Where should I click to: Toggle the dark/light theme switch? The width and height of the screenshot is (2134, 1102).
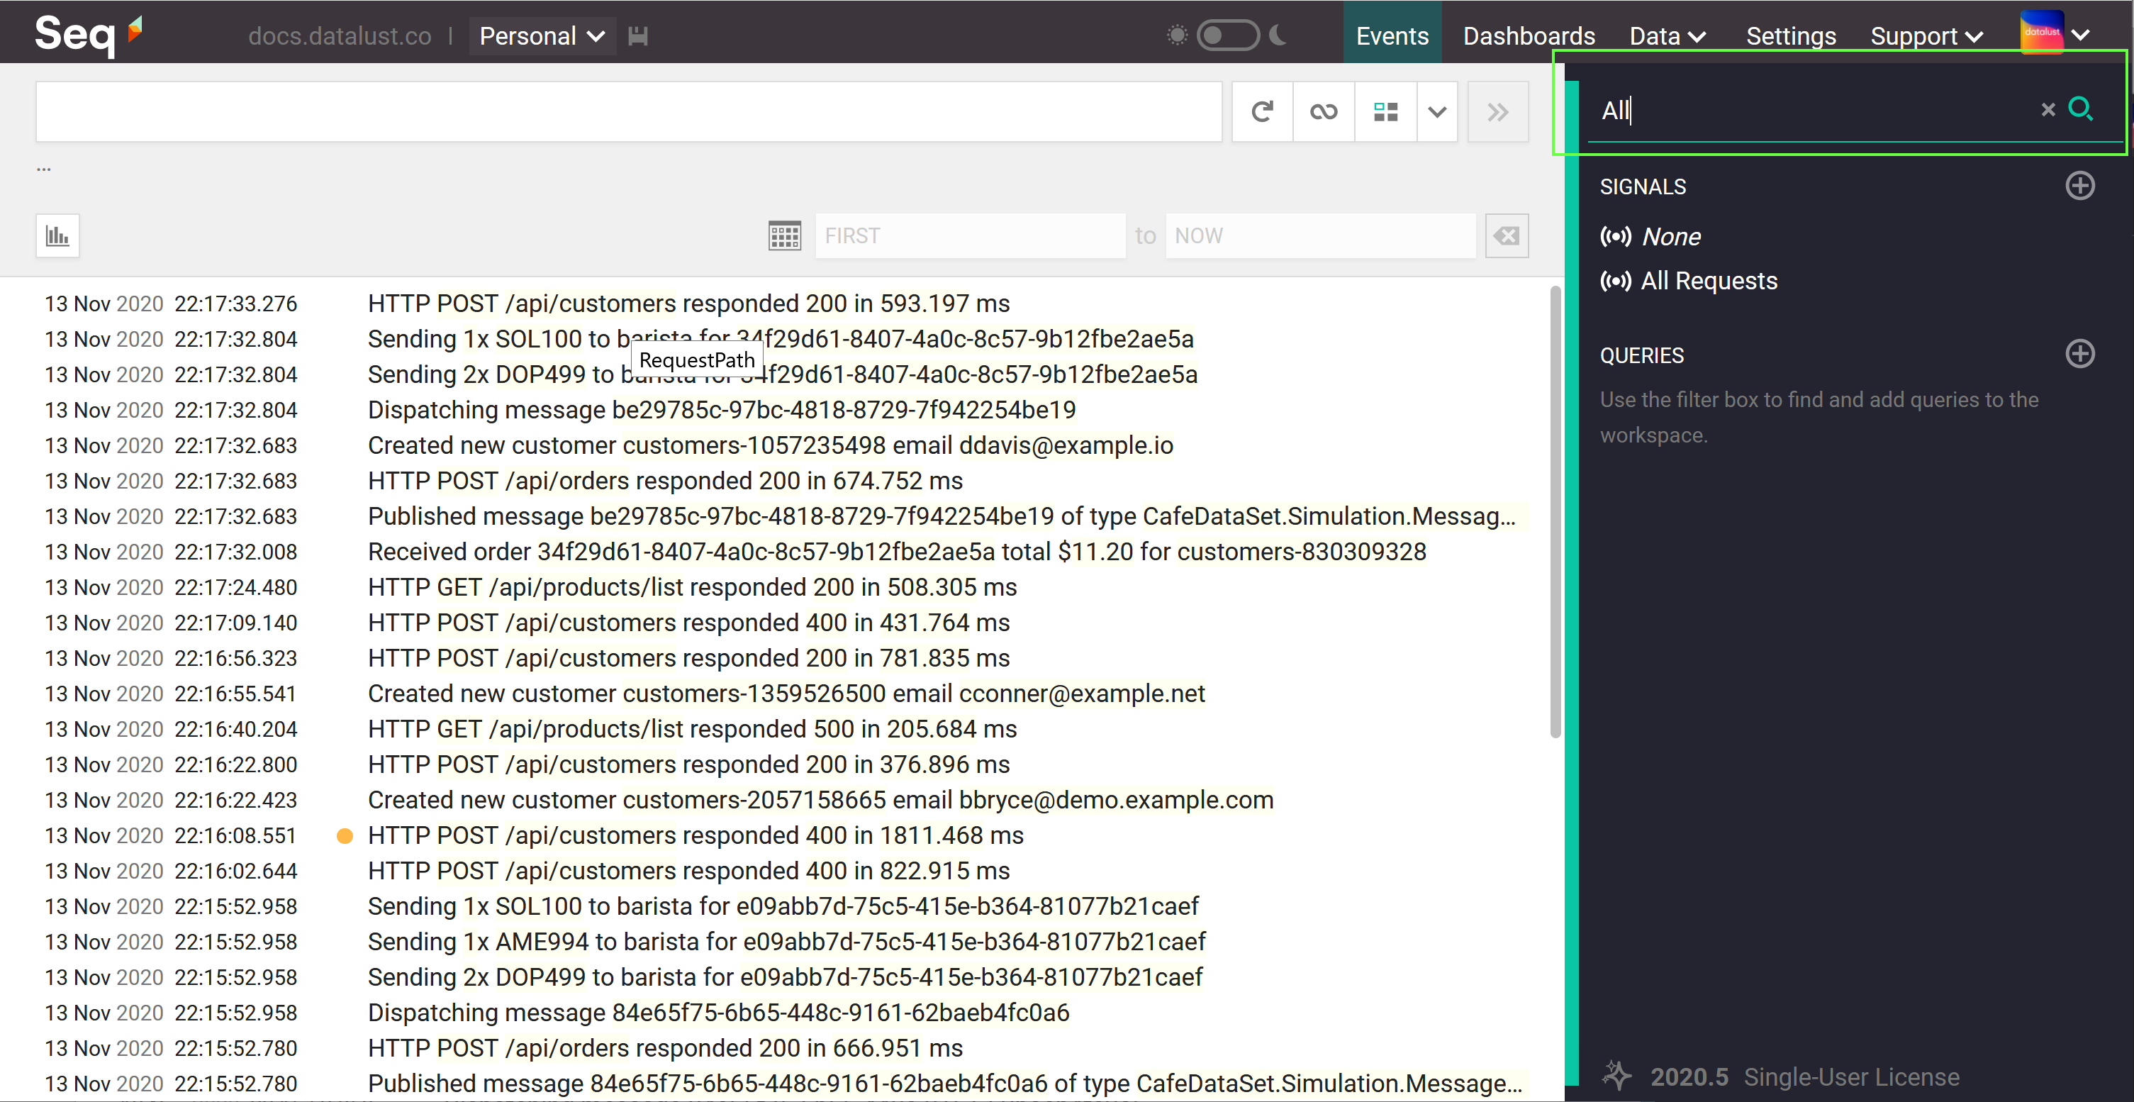[1227, 35]
